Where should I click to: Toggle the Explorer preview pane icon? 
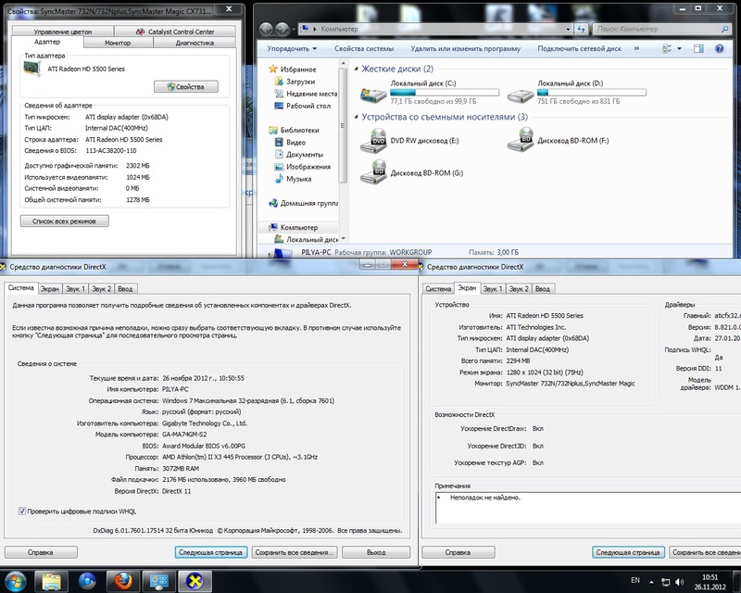pyautogui.click(x=700, y=48)
